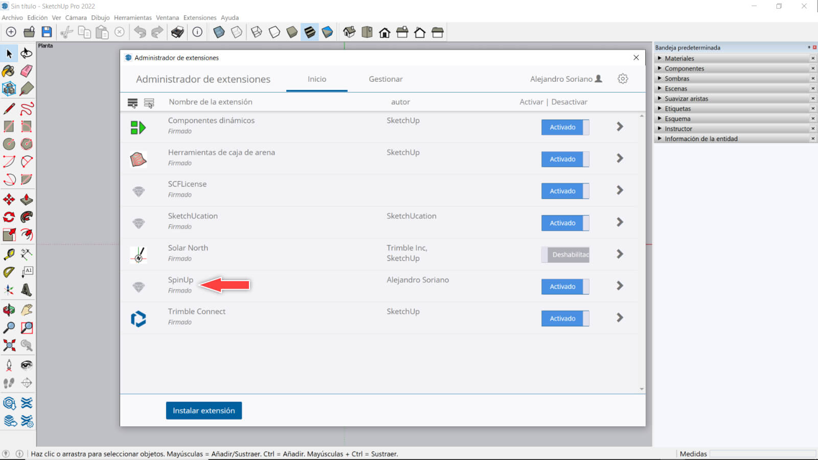Viewport: 818px width, 460px height.
Task: Turn off the Trimble Connect extension
Action: 565,318
